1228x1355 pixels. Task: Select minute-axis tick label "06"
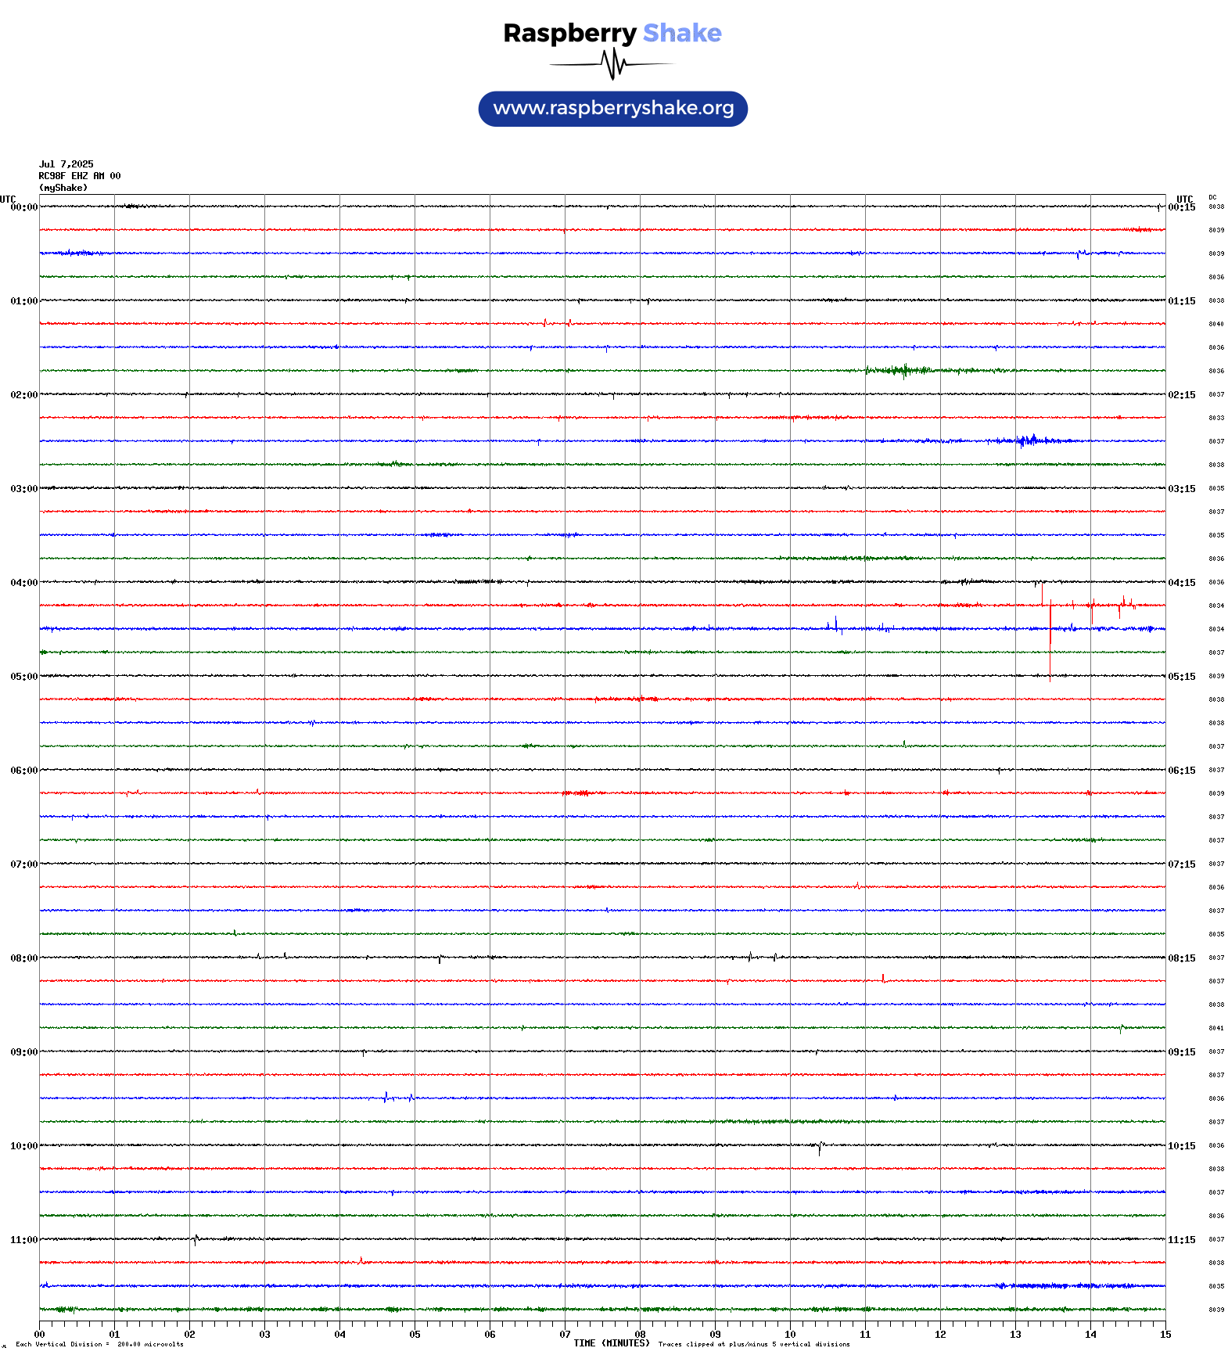click(x=490, y=1335)
